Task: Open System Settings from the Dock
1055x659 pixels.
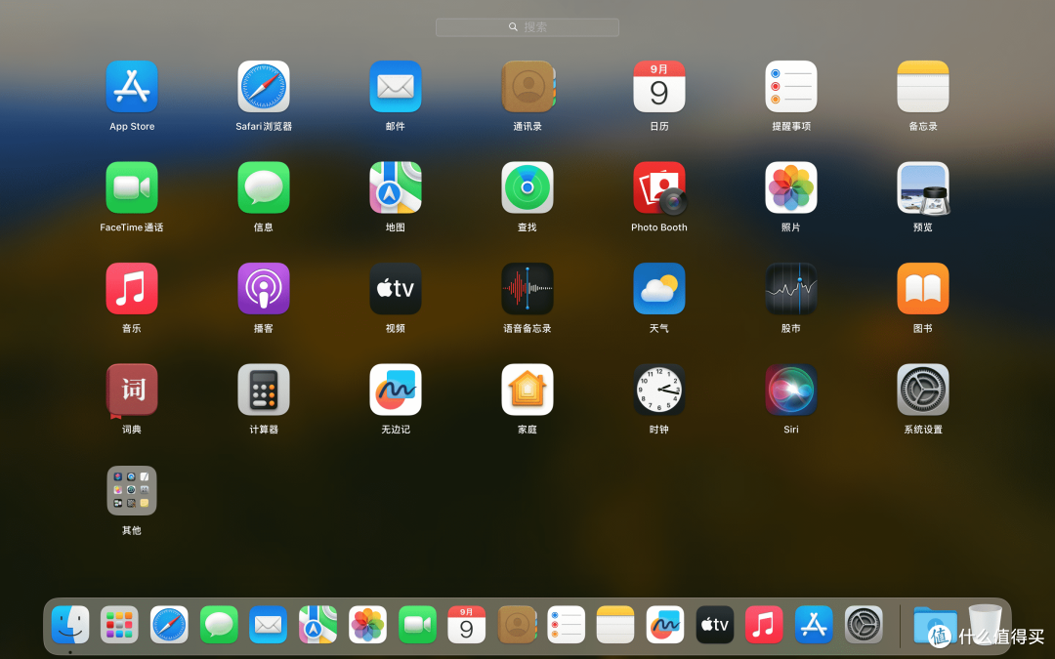Action: click(x=864, y=625)
